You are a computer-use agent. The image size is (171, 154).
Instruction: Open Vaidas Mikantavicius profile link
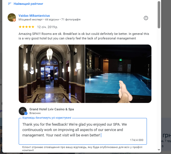34,16
